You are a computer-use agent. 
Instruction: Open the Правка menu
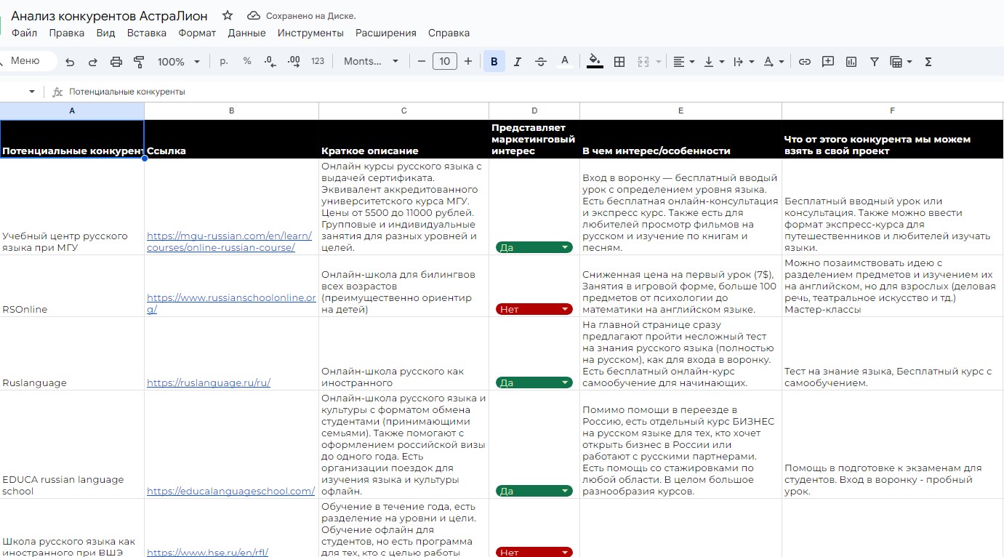click(67, 33)
